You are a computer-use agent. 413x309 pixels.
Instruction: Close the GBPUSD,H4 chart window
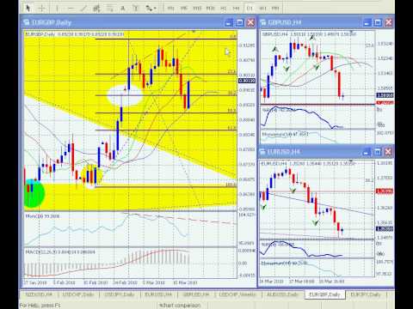[x=389, y=22]
